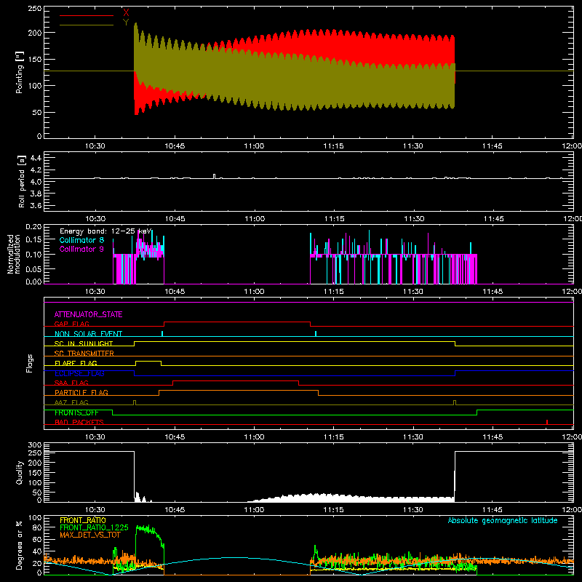
Task: Click the '4.4' tick on Roll period axis
Action: [x=36, y=158]
